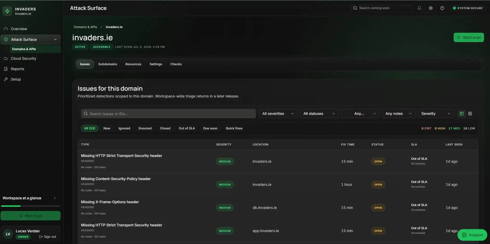490x244 pixels.
Task: Filter issues by Quick fixes
Action: 234,128
